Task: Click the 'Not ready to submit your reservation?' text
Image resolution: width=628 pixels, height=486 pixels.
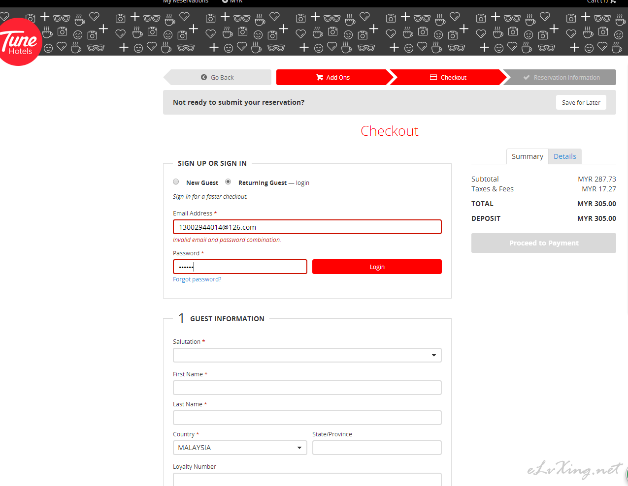Action: (x=239, y=102)
